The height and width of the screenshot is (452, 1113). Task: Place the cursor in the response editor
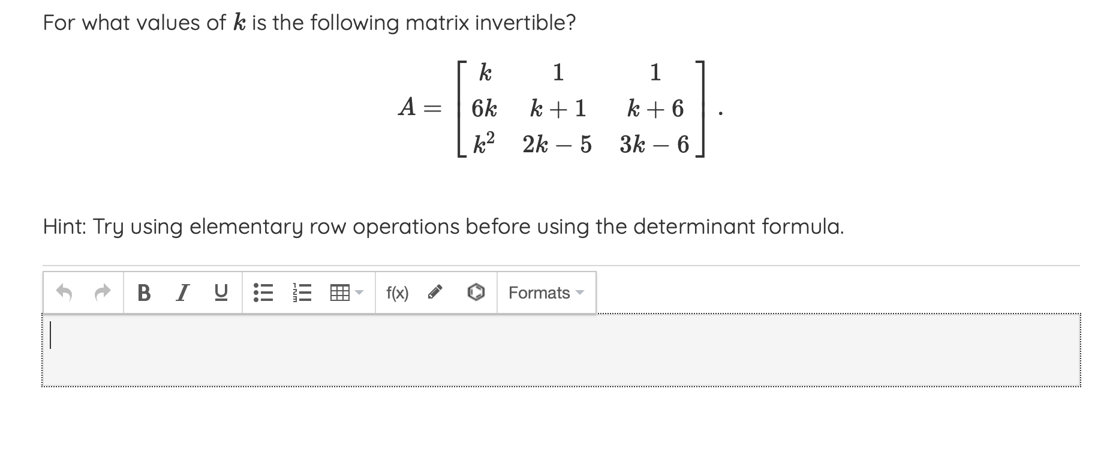(x=540, y=351)
